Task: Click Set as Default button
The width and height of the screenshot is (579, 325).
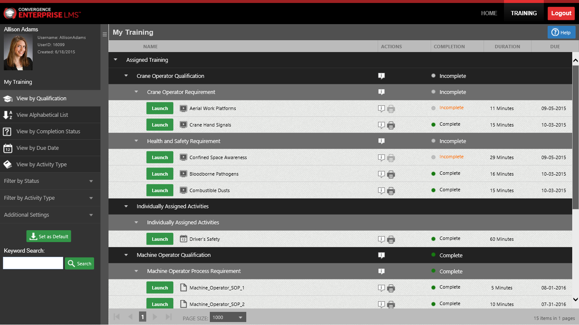Action: tap(49, 236)
